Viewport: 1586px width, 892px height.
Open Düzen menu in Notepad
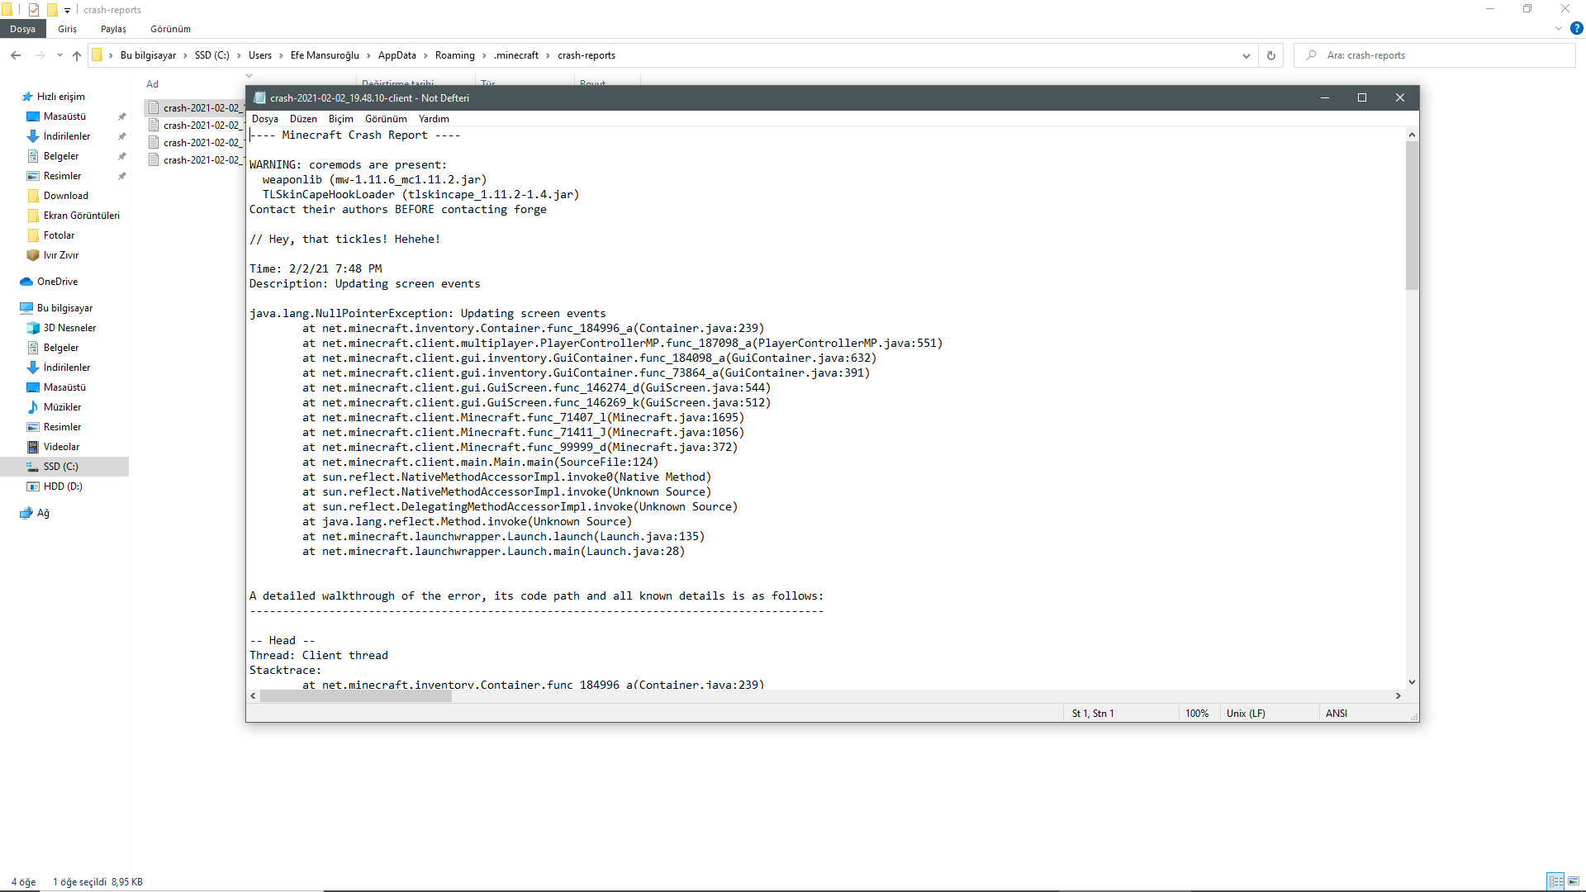tap(303, 119)
